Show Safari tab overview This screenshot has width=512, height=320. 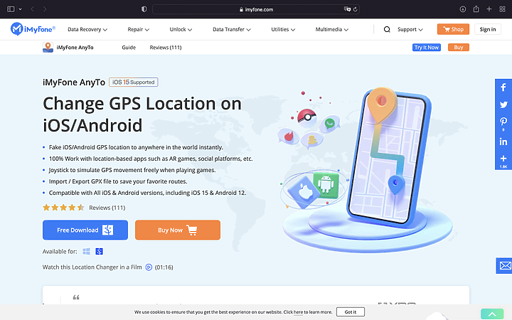coord(503,9)
